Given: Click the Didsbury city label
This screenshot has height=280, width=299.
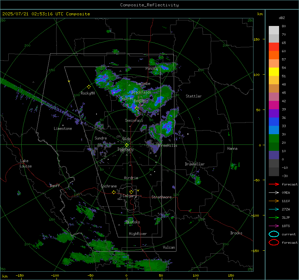Looking at the screenshot, I should point(125,149).
